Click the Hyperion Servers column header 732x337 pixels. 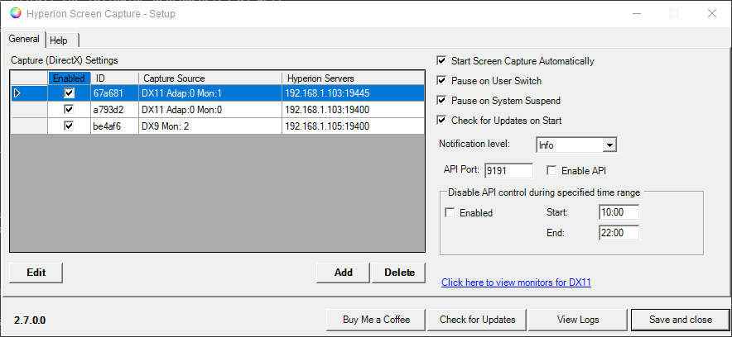(354, 78)
